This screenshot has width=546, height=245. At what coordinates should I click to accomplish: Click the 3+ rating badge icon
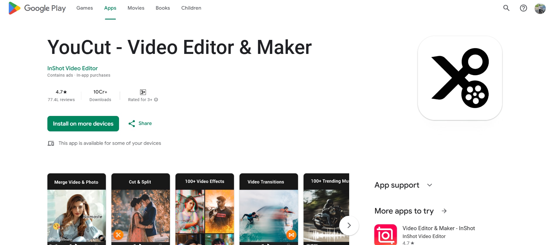(x=143, y=92)
